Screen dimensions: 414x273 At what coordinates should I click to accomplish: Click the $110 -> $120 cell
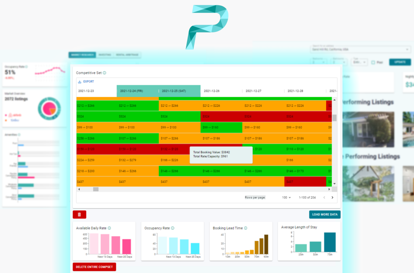coord(305,149)
